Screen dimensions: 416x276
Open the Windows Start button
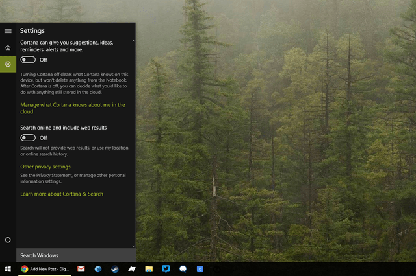[8, 269]
